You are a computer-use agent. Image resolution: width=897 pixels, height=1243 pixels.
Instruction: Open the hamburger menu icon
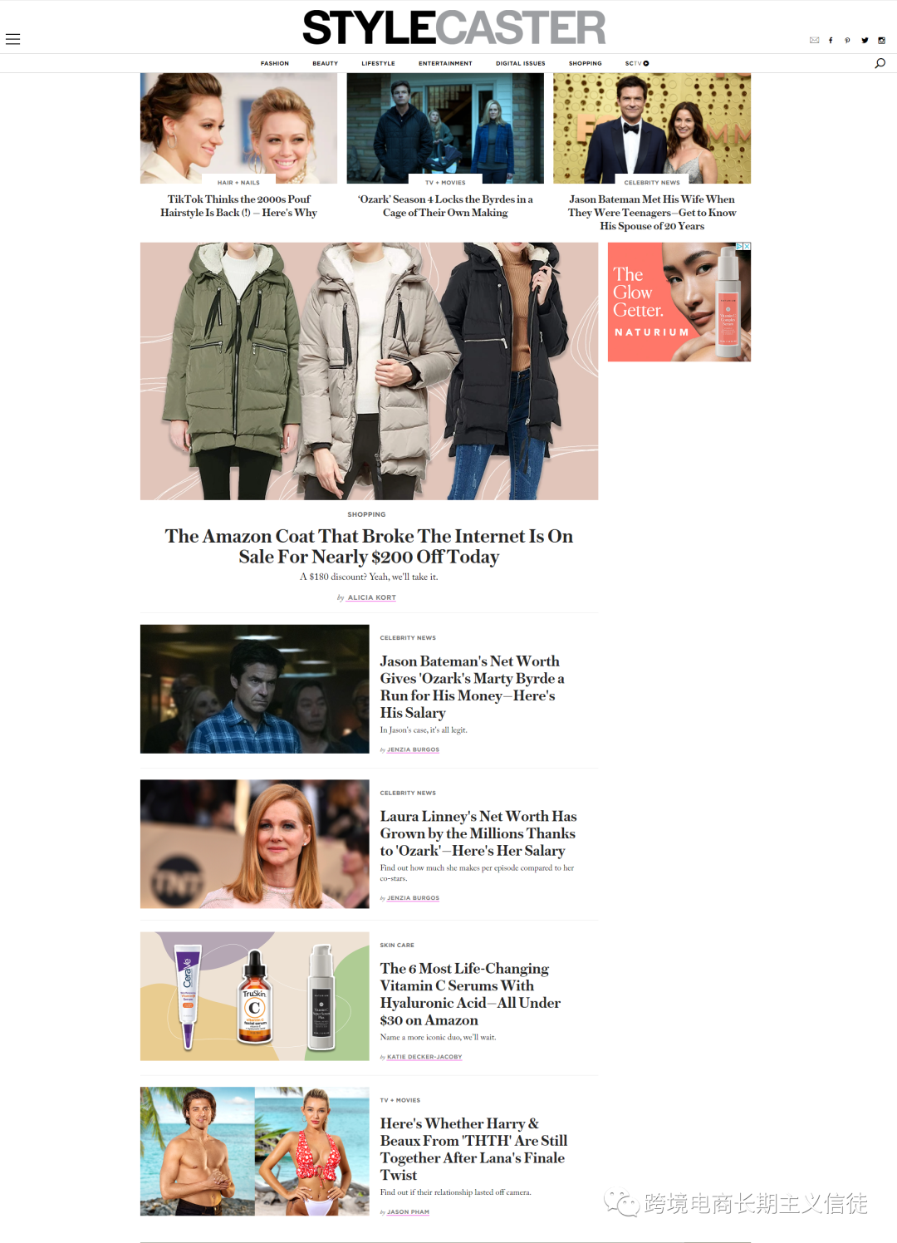click(x=12, y=39)
